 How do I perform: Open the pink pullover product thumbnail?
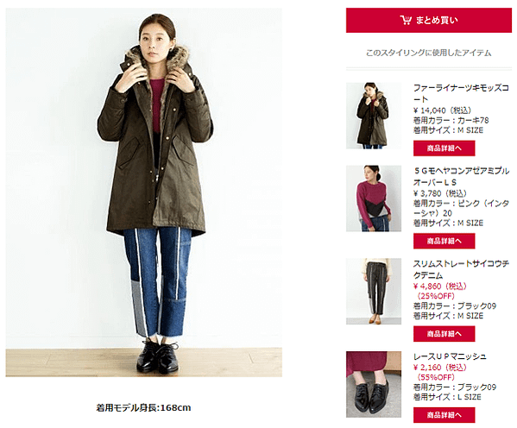click(x=374, y=198)
